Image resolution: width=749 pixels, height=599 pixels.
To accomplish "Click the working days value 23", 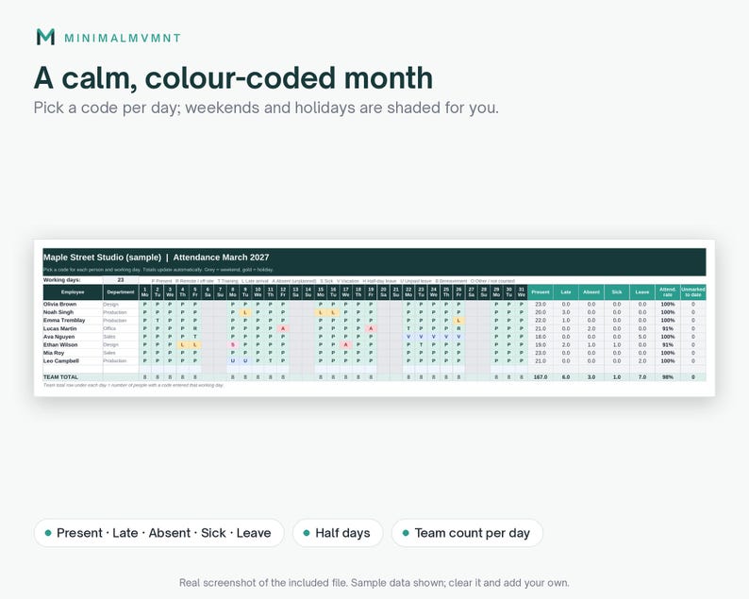I will click(x=121, y=280).
